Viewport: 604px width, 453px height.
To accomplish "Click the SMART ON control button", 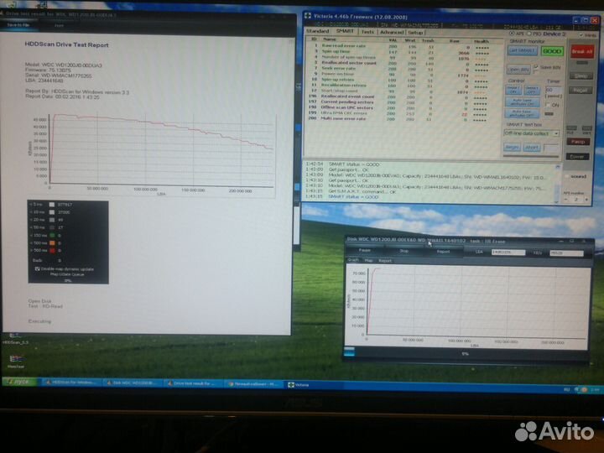I will 513,90.
